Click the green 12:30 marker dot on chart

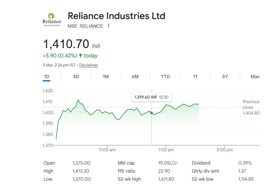152,113
